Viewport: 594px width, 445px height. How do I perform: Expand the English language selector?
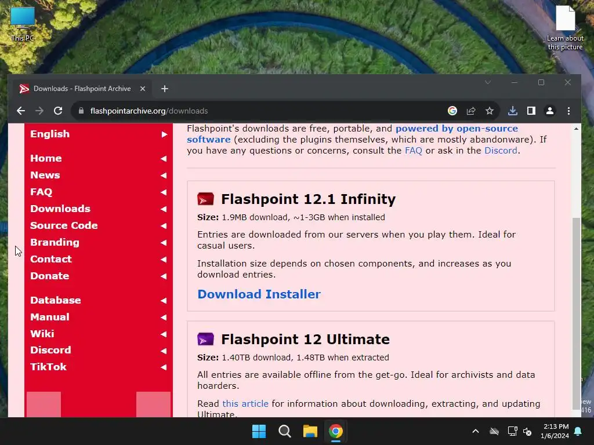[x=99, y=134]
